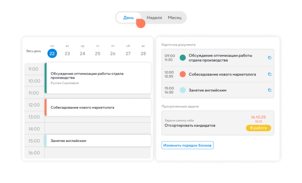Click the Карточка документа heading
The height and width of the screenshot is (183, 302).
tap(179, 44)
